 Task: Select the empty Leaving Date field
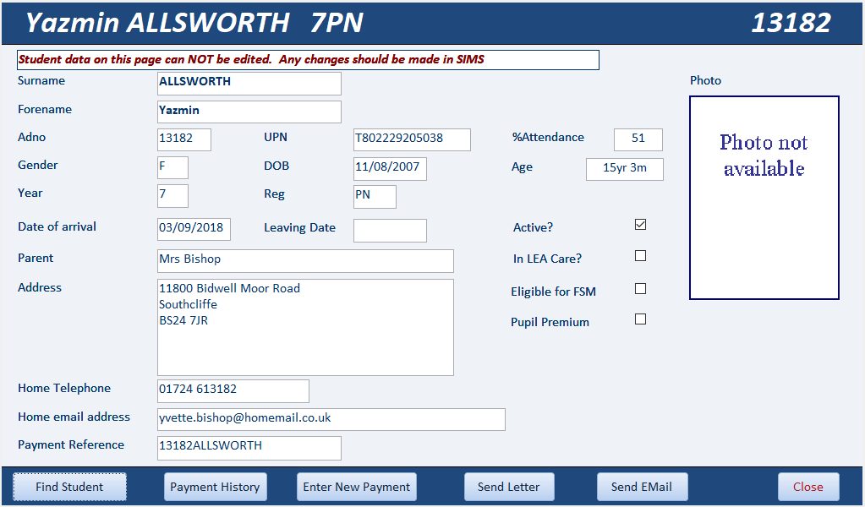coord(390,231)
